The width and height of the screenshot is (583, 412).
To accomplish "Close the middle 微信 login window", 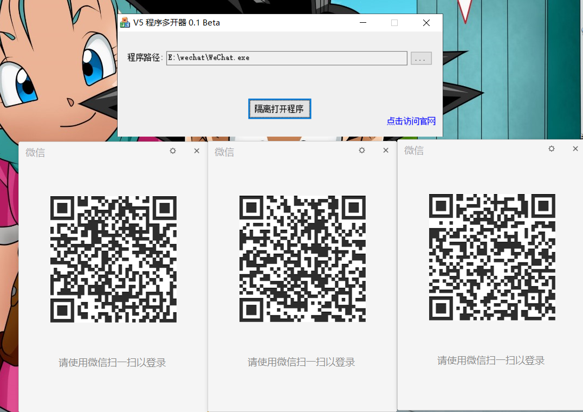I will pos(386,150).
